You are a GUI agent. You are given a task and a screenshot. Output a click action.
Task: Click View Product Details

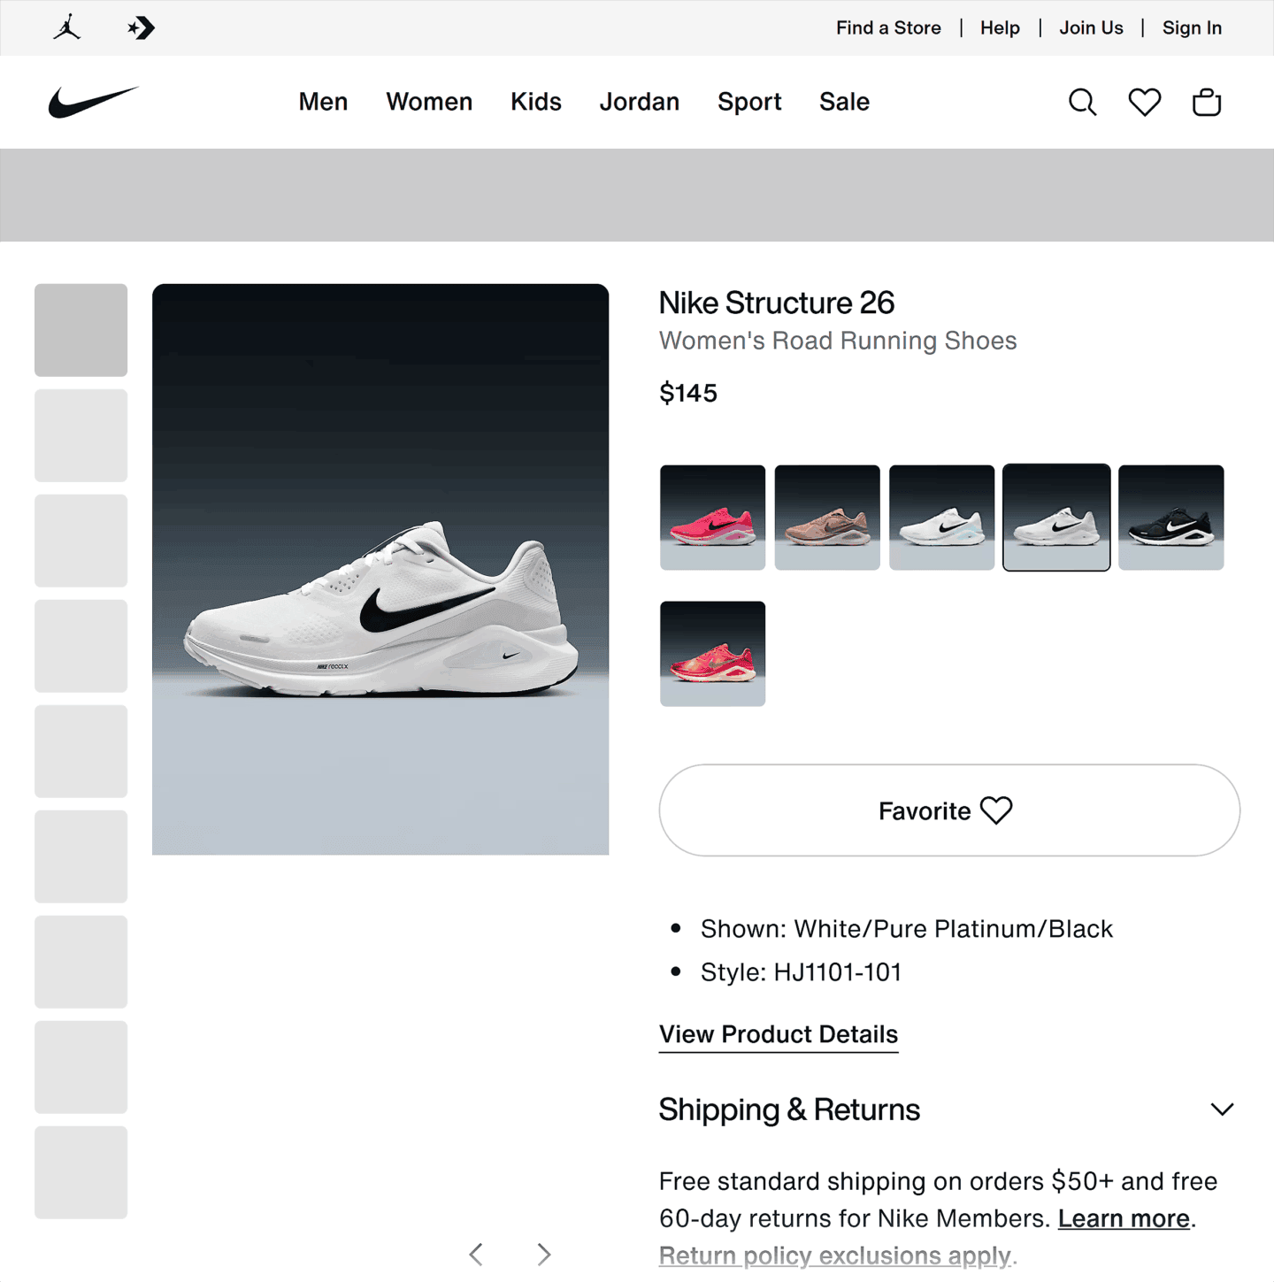[778, 1033]
